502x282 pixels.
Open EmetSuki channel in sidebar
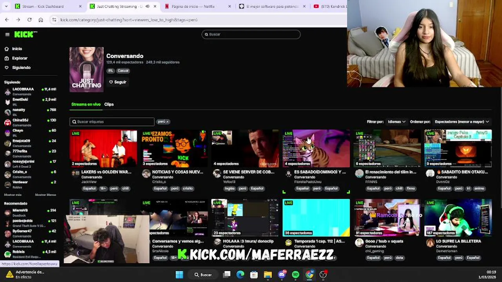tap(30, 102)
